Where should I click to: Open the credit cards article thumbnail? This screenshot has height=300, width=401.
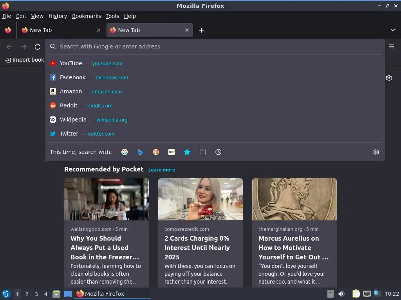(x=200, y=199)
